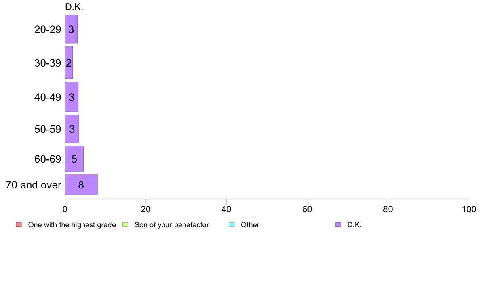
Task: Select the 60-69 bar showing 5
Action: point(74,159)
